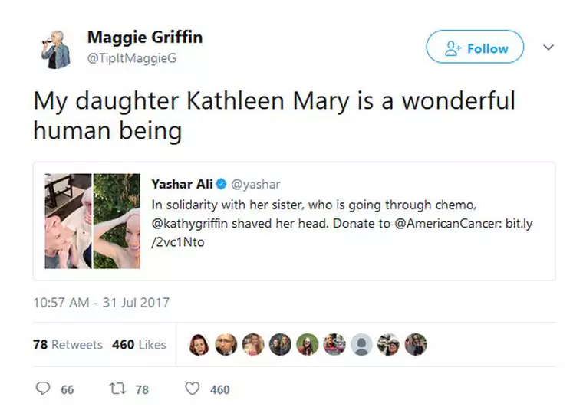The image size is (583, 420).
Task: Open the left photo in quoted tweet
Action: (68, 221)
